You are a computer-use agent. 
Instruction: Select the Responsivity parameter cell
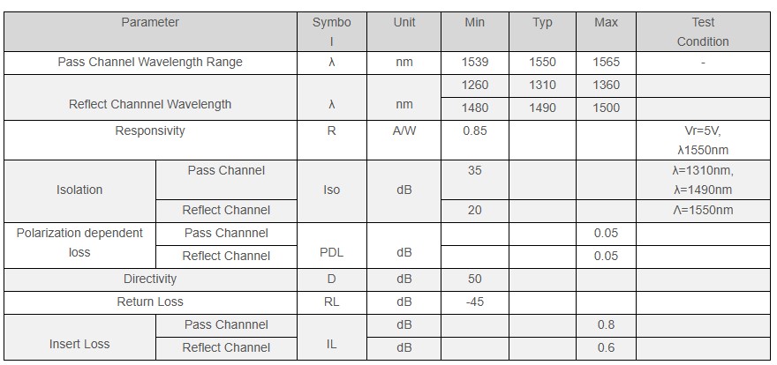(150, 140)
